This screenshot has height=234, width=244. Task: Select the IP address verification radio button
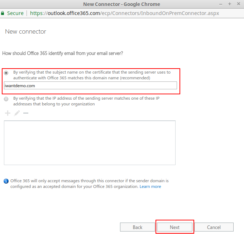(6, 99)
